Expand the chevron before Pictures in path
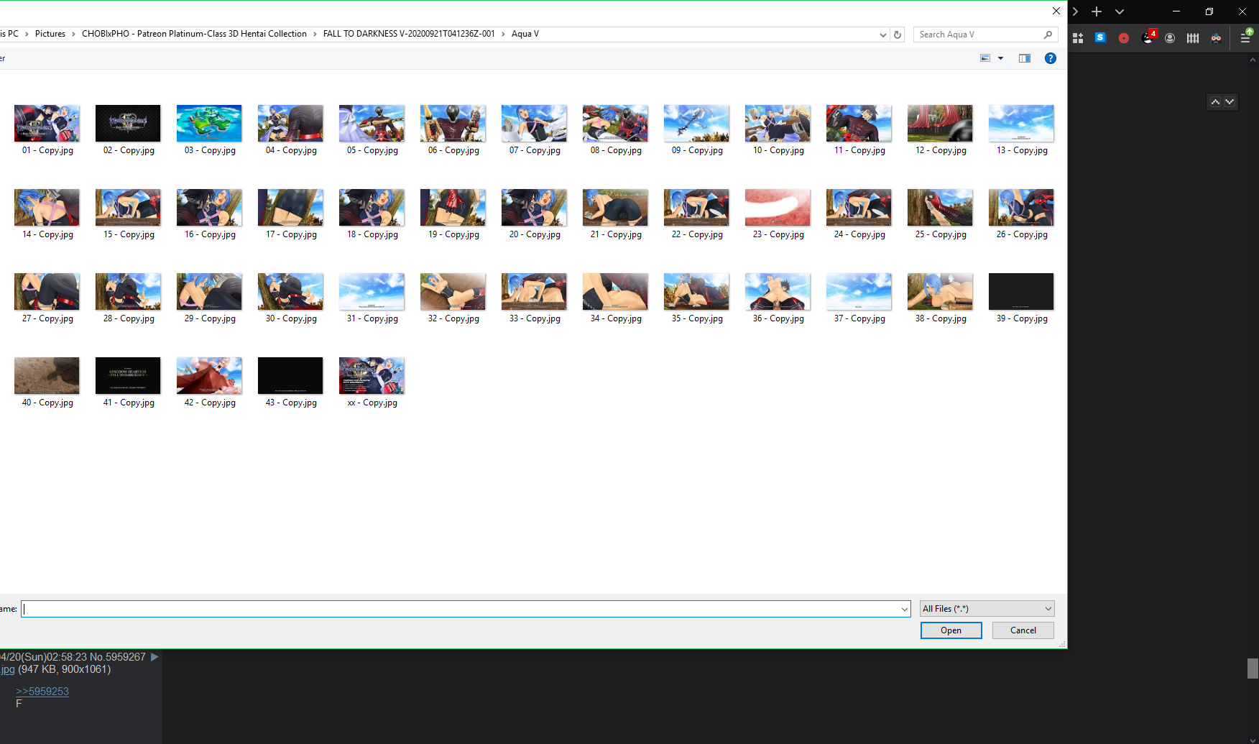Image resolution: width=1259 pixels, height=744 pixels. coord(27,34)
